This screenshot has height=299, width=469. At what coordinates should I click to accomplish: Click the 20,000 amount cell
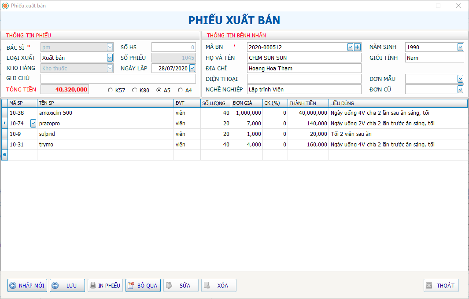[x=308, y=134]
